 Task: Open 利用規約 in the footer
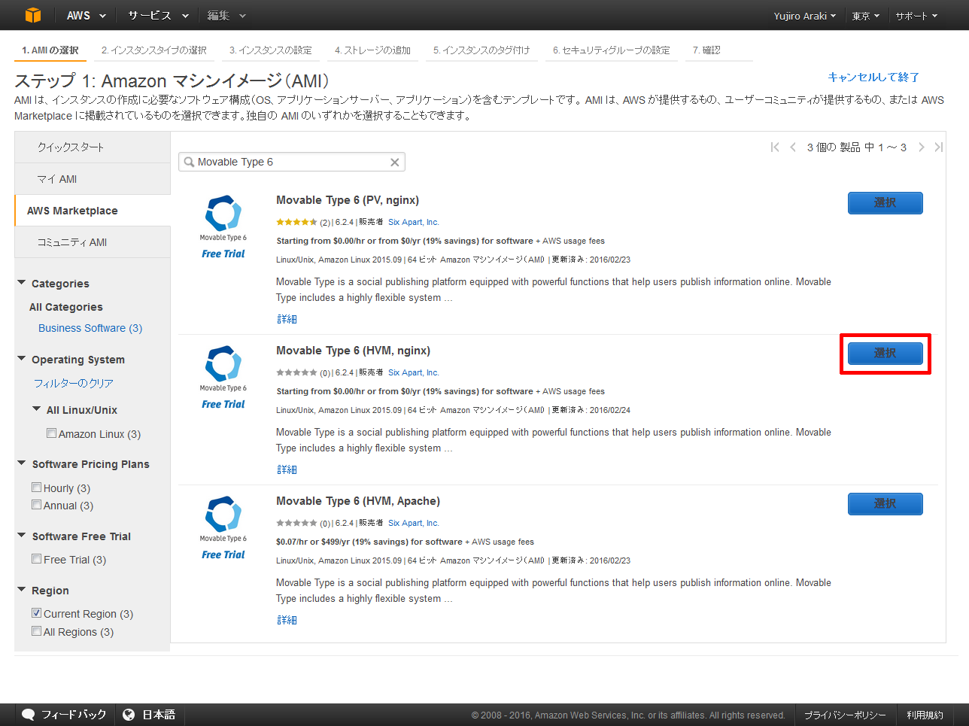tap(925, 715)
